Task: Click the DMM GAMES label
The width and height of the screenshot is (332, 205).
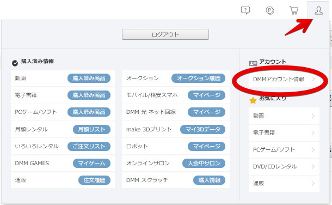Action: pos(32,163)
